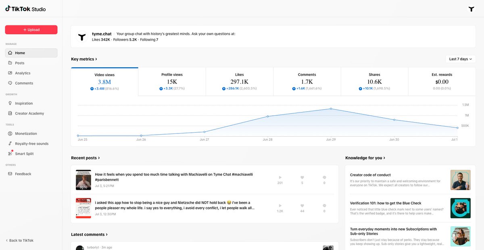The width and height of the screenshot is (484, 250).
Task: Click the Monetization icon in the sidebar
Action: (x=10, y=133)
